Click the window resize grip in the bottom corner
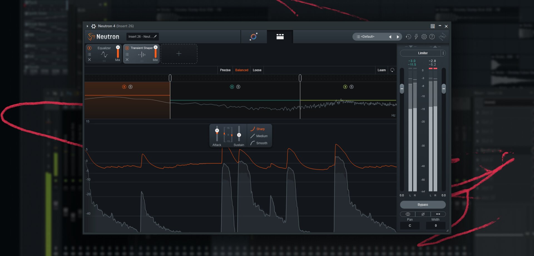The width and height of the screenshot is (534, 256). 448,231
